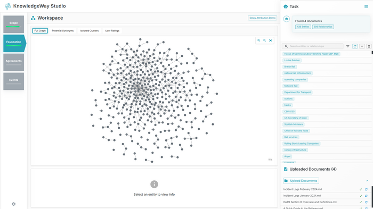Switch to the User Ratings tab
Screen dimensions: 373x209
click(112, 31)
